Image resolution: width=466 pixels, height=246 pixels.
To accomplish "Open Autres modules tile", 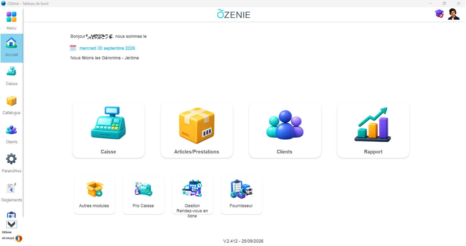I will tap(95, 194).
